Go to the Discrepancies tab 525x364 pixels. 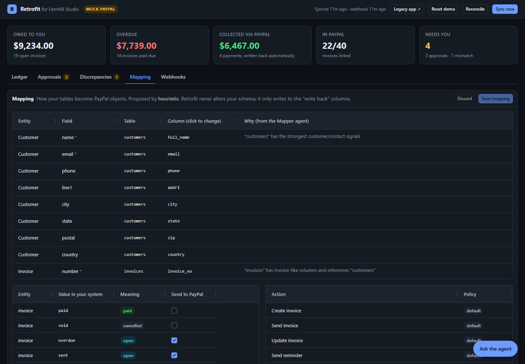[x=99, y=77]
